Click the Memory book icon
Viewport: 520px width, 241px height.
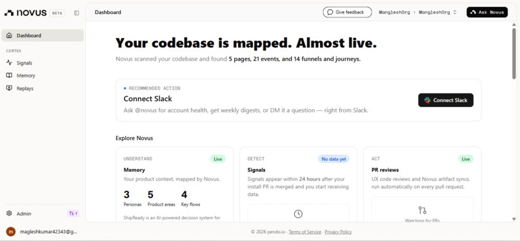(x=9, y=75)
